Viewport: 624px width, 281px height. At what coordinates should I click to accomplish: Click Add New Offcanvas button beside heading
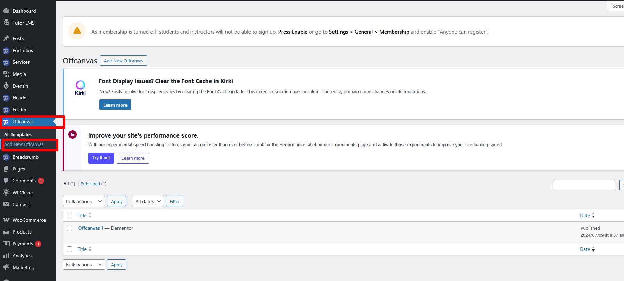123,61
